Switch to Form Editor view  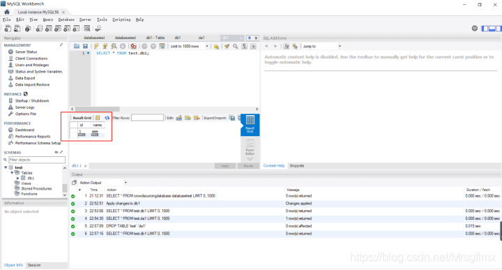250,147
